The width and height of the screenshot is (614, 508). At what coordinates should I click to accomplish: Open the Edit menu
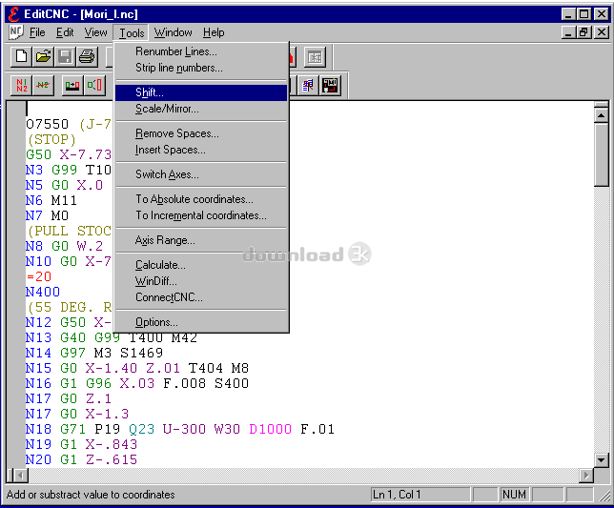click(x=65, y=32)
